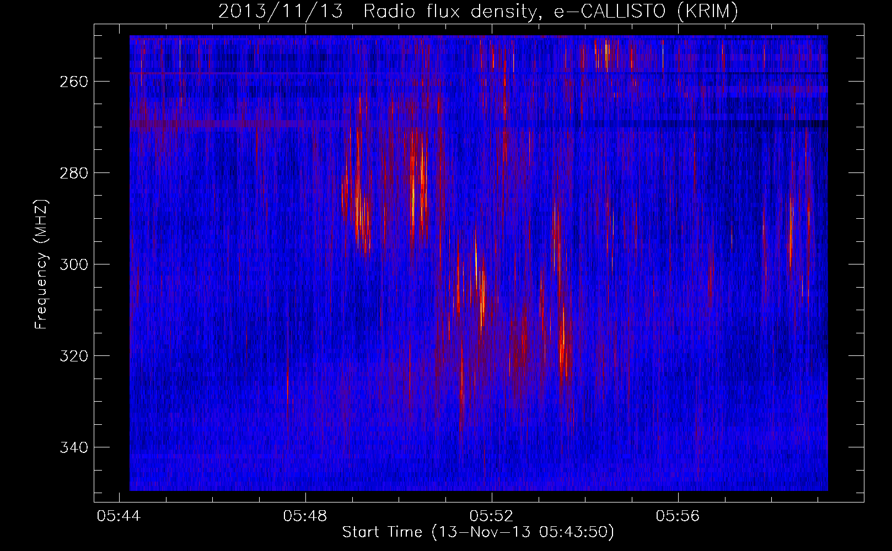Click the 05:56 time tick label
892x551 pixels.
(678, 516)
